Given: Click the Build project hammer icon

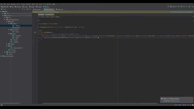Looking at the screenshot, I should tap(168, 7).
